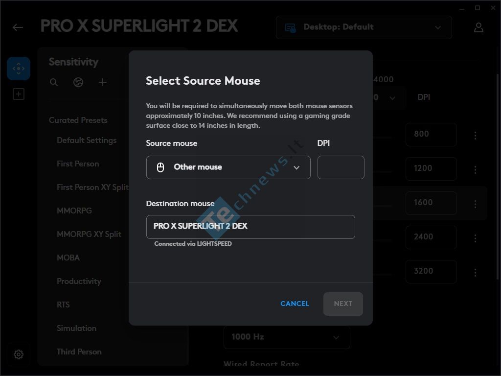The image size is (501, 376).
Task: Open the community presets globe icon
Action: (78, 82)
